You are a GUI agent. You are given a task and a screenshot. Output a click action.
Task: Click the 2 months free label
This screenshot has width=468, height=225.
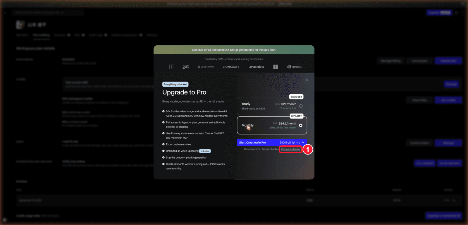click(288, 108)
